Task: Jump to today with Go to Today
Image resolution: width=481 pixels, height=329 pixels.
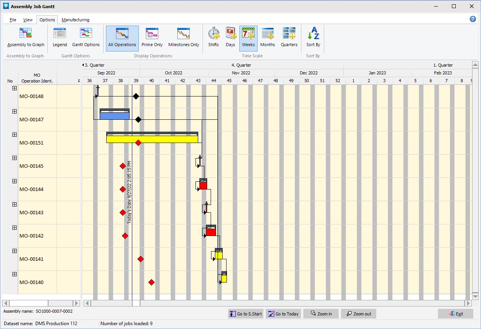Action: tap(283, 314)
